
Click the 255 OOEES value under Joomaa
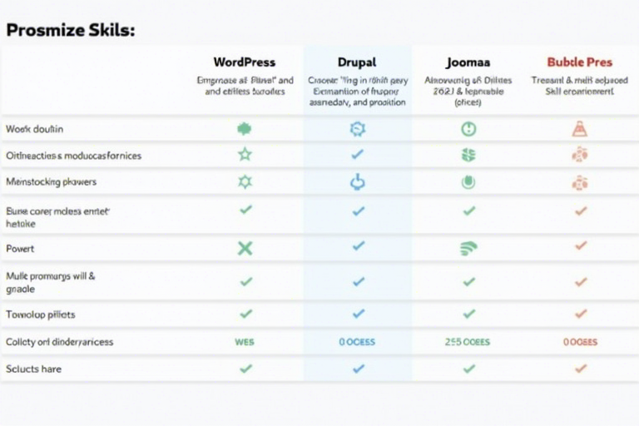[468, 342]
